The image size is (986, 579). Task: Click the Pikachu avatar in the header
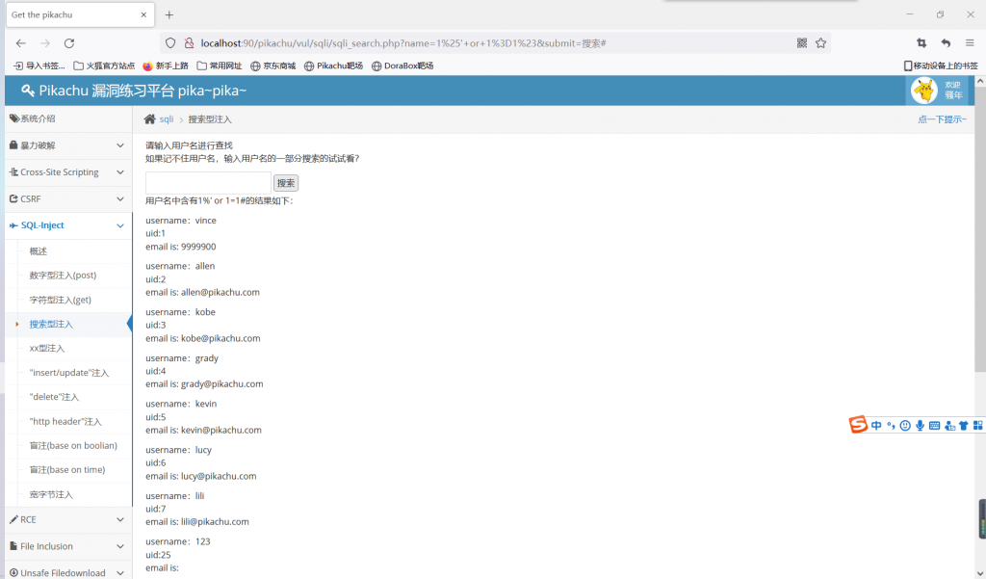(x=923, y=91)
